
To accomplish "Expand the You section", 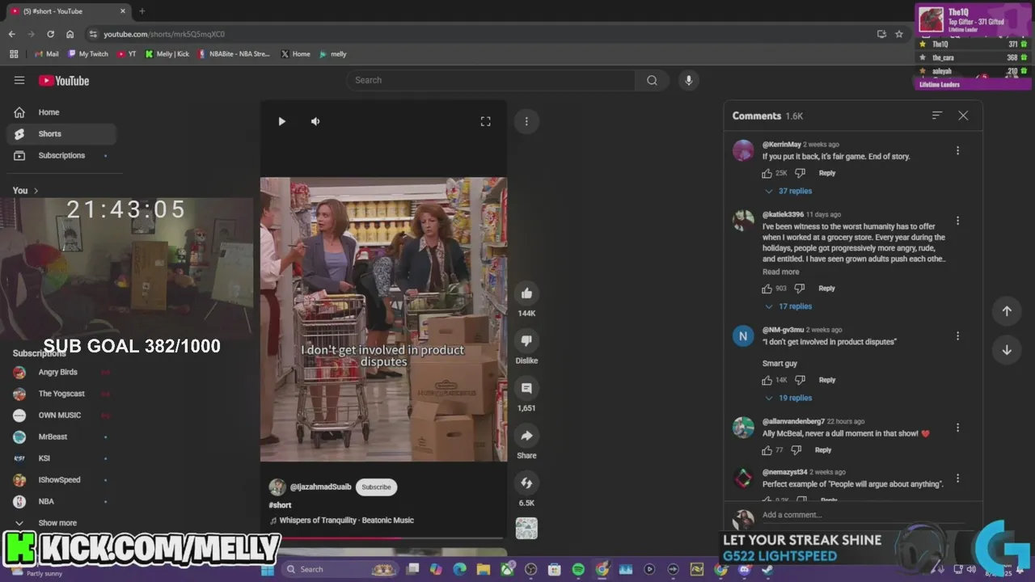I will (x=26, y=191).
